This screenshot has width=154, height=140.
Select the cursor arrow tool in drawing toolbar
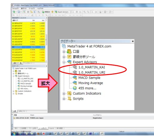14,15
